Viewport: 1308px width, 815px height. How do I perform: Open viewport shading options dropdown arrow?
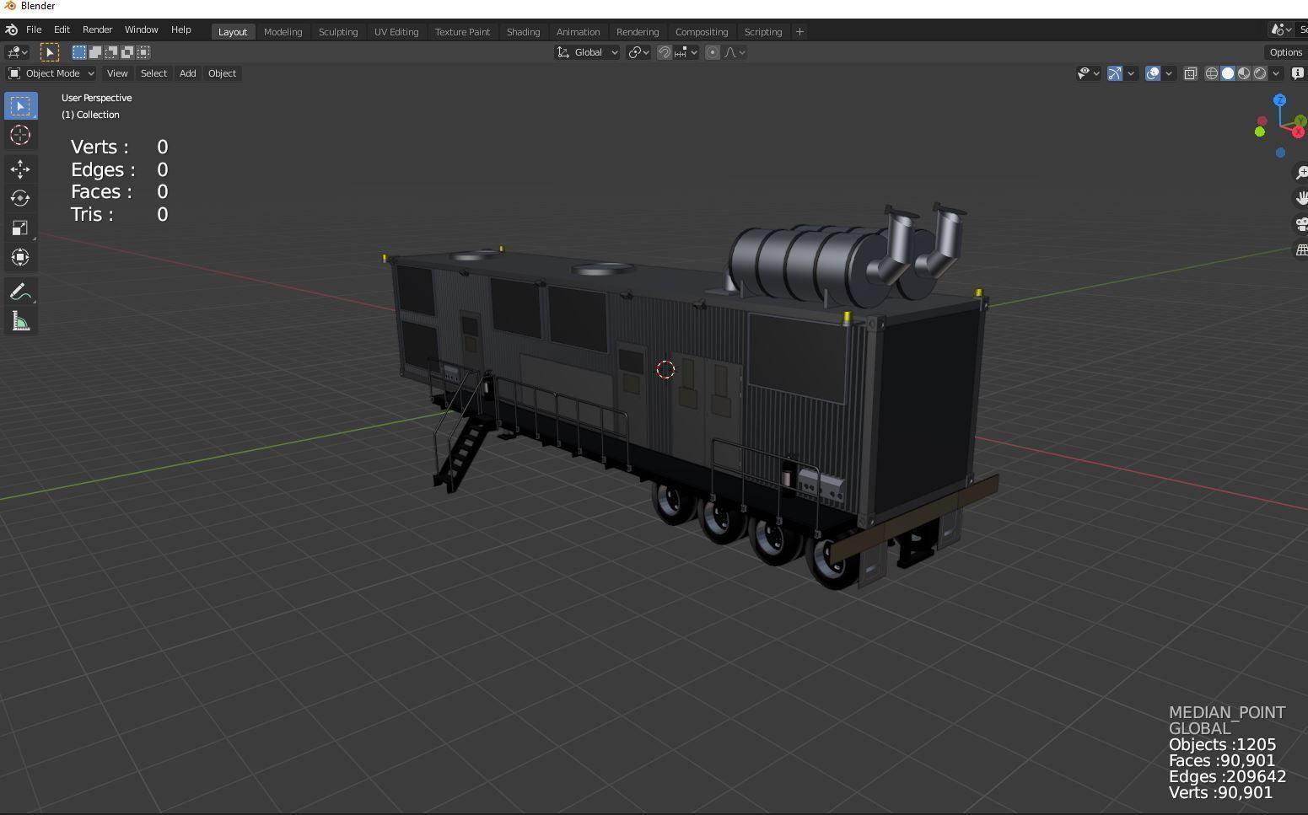click(1276, 73)
